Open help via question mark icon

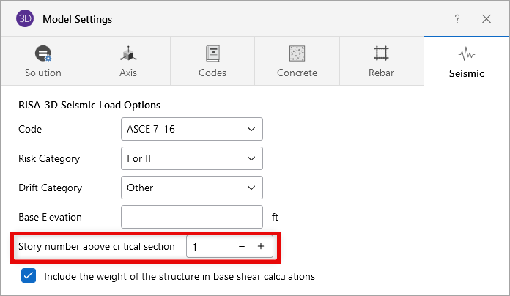point(457,18)
